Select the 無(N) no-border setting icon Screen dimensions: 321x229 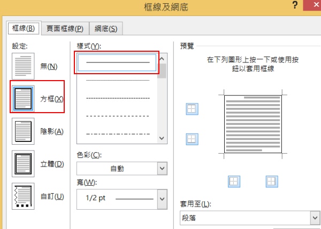point(23,66)
